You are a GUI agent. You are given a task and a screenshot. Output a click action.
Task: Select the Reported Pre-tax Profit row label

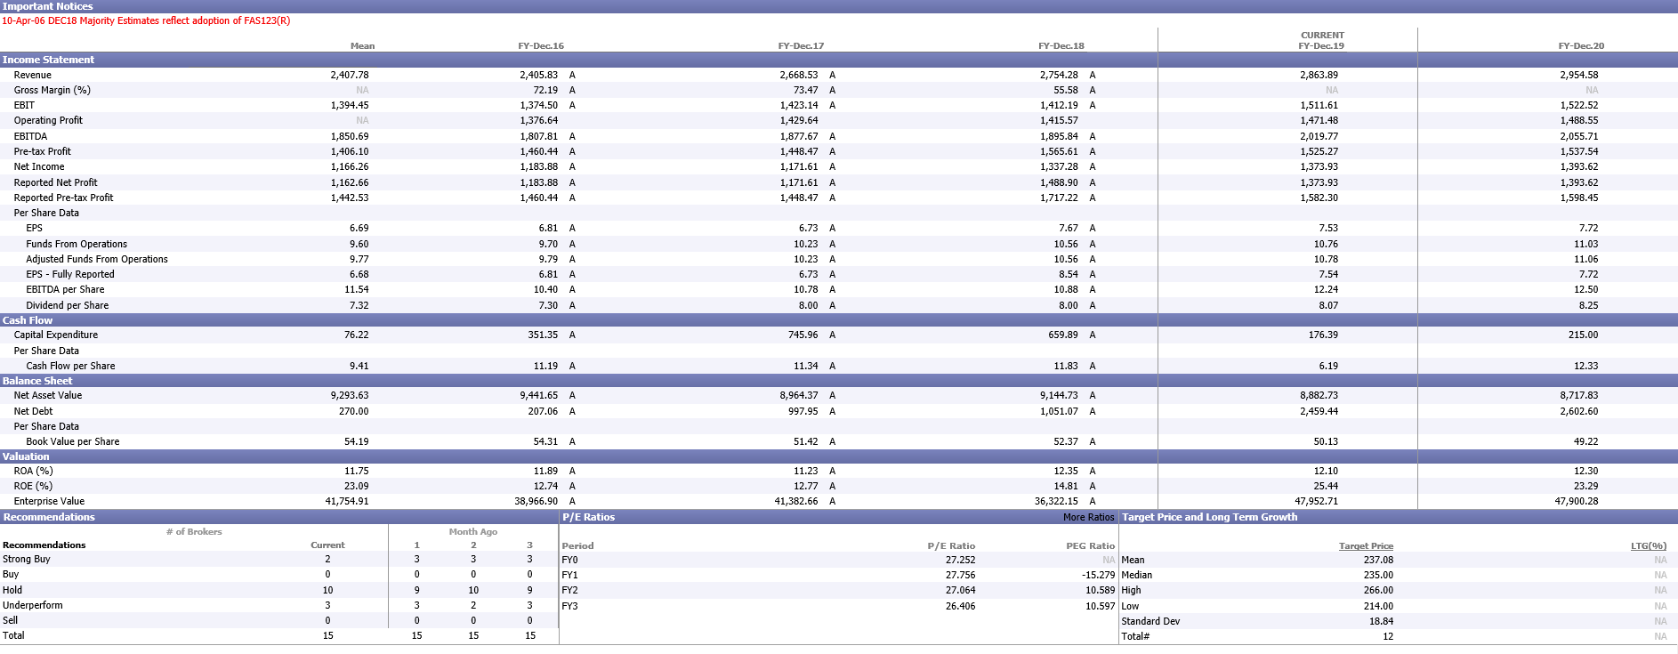[x=64, y=198]
